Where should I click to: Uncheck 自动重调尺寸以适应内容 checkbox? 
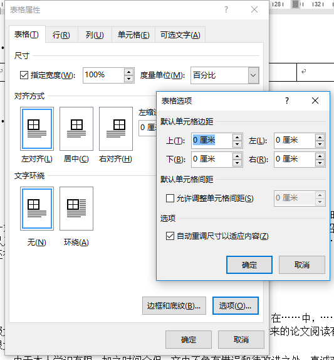[170, 236]
